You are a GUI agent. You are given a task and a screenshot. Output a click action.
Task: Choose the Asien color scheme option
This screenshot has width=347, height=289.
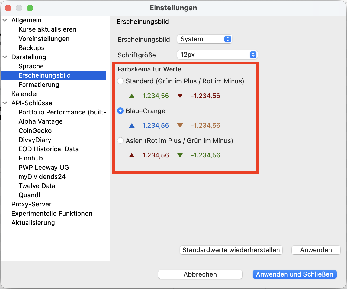pos(120,141)
